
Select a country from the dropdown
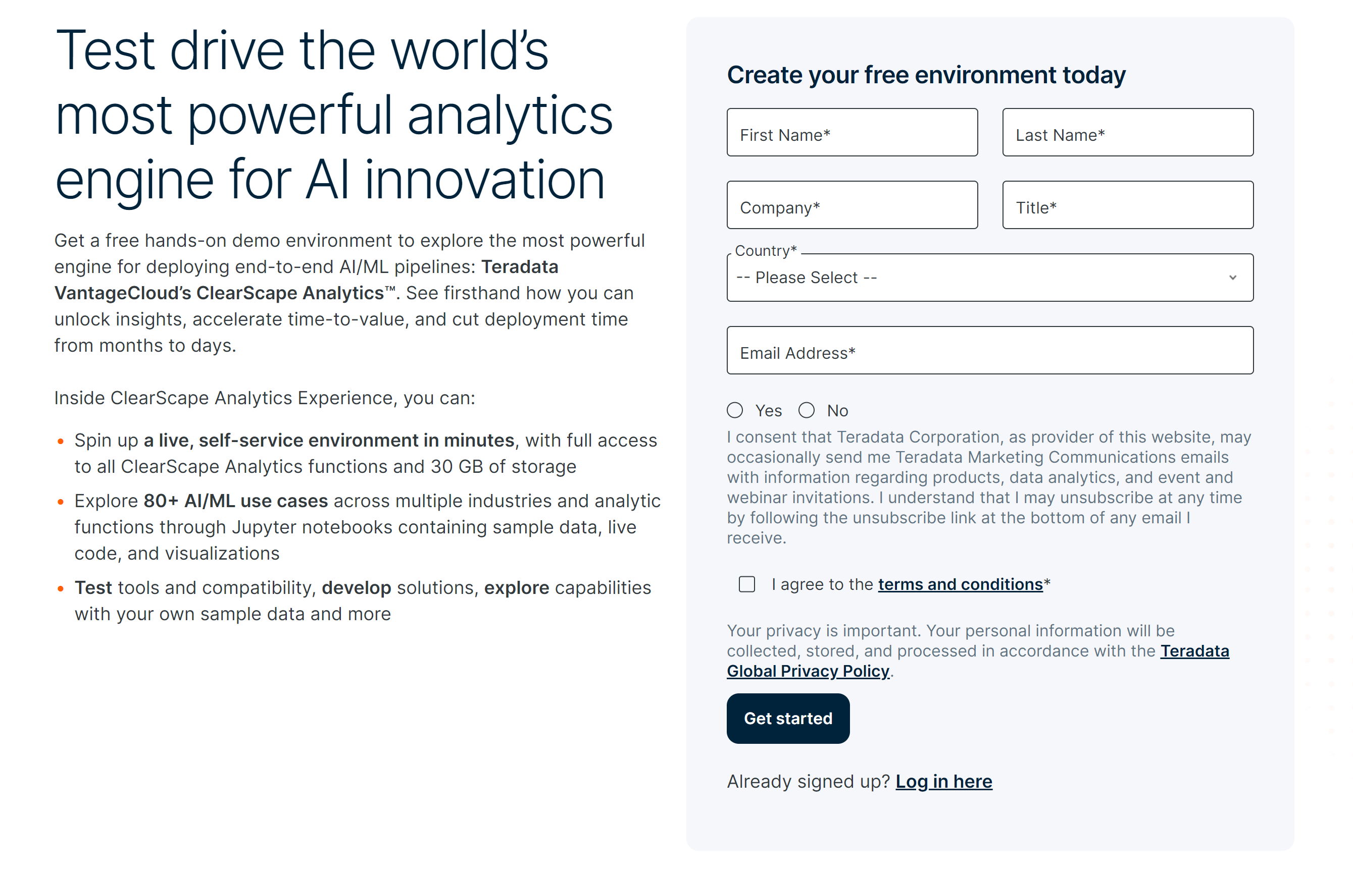[990, 277]
